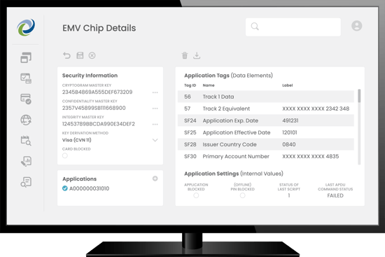The image size is (385, 257).
Task: Open the user profile avatar
Action: pyautogui.click(x=356, y=25)
